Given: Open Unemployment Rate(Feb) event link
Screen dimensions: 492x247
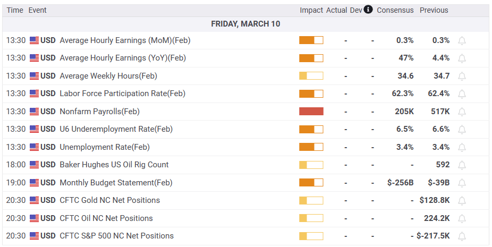Looking at the screenshot, I should 104,147.
